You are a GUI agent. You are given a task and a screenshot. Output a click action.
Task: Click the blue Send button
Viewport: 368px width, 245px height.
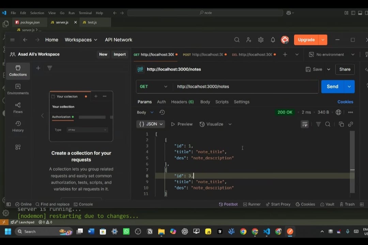pos(333,87)
